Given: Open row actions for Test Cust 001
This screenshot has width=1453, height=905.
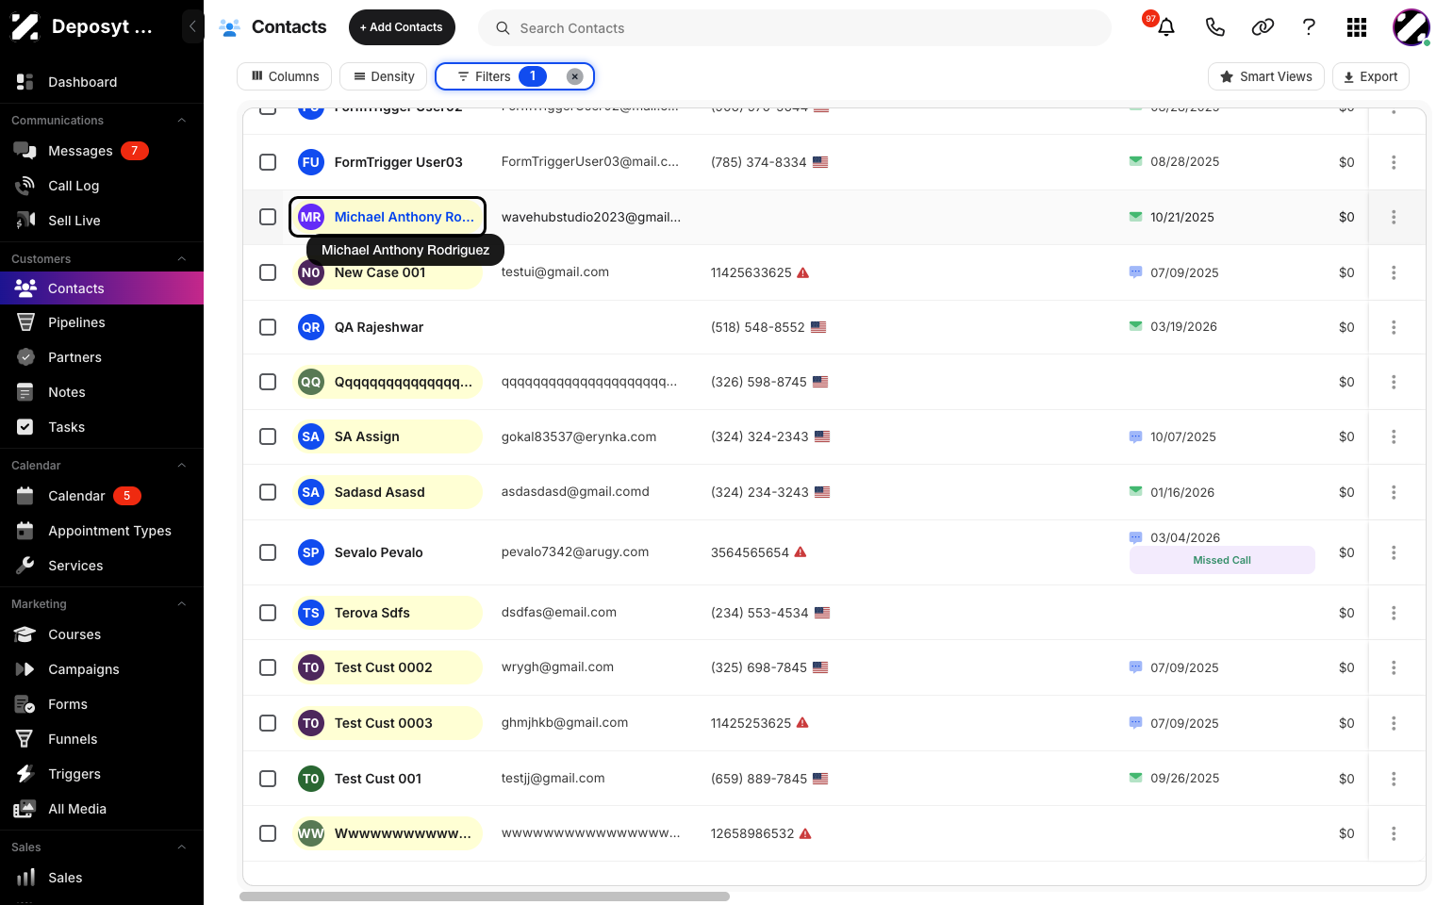Looking at the screenshot, I should point(1394,779).
